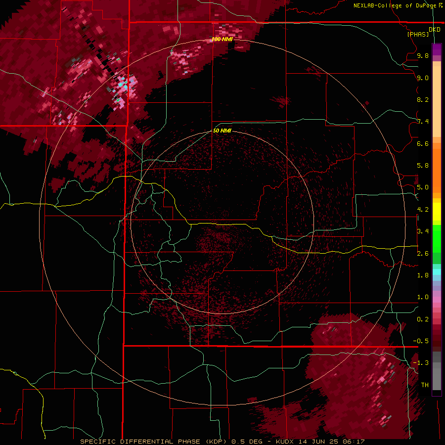Screen dimensions: 445x445
Task: Click the 6.6 legend value
Action: coord(423,143)
